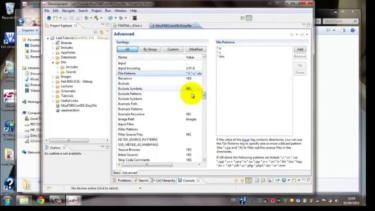Maximize the Project Explorer panel
This screenshot has width=375, height=211.
coord(107,25)
